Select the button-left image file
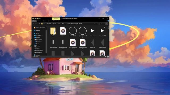The image size is (170, 95). [x=92, y=44]
